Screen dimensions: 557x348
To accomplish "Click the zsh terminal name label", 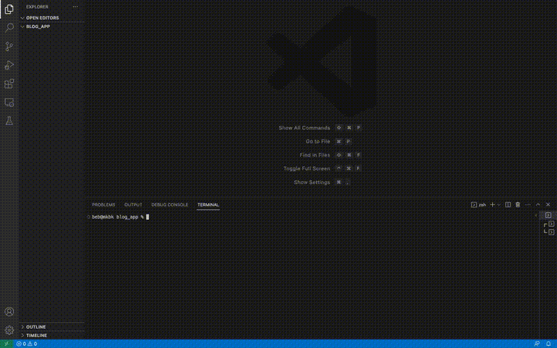I will (483, 205).
